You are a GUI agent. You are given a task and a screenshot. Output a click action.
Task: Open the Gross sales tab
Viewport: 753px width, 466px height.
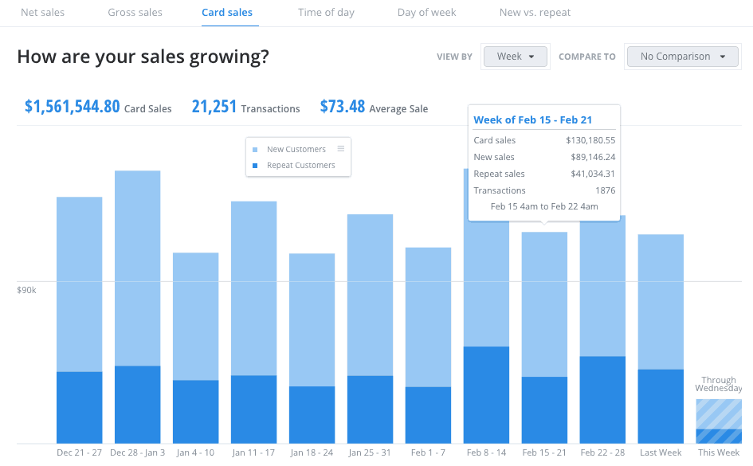click(135, 13)
